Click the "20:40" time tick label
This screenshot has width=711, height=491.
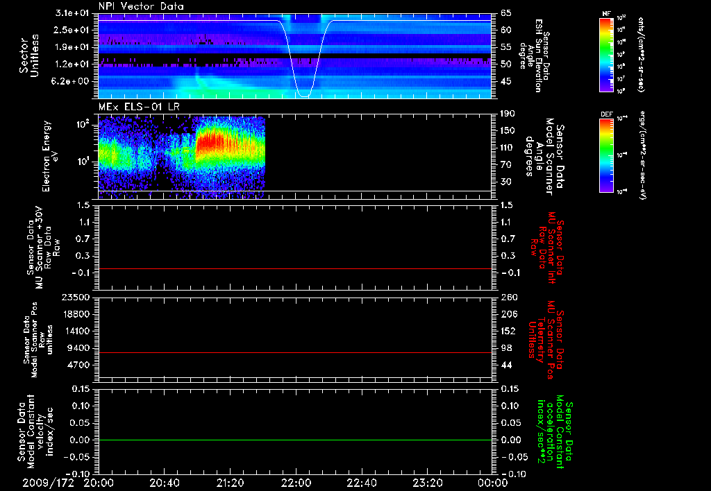164,483
